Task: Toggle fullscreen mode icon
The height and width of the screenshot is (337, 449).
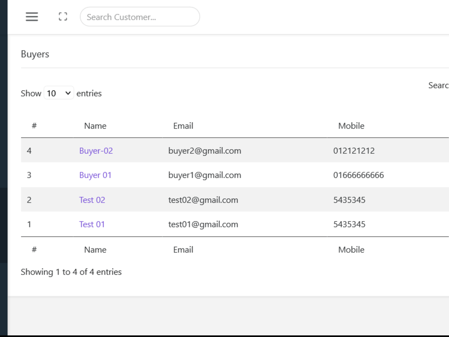Action: pyautogui.click(x=63, y=17)
